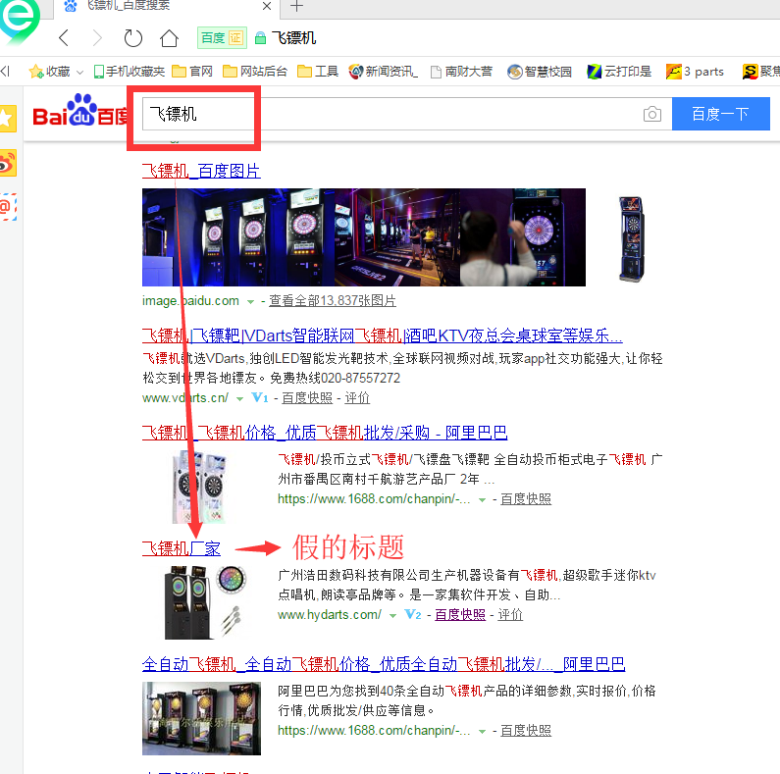The image size is (780, 774).
Task: Click the browser forward arrow
Action: tap(97, 38)
